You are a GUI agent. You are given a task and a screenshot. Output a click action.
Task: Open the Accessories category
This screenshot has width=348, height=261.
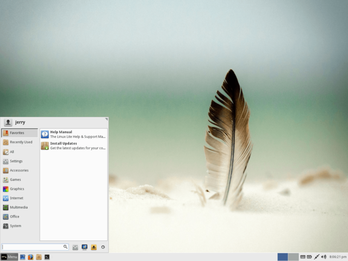point(20,170)
